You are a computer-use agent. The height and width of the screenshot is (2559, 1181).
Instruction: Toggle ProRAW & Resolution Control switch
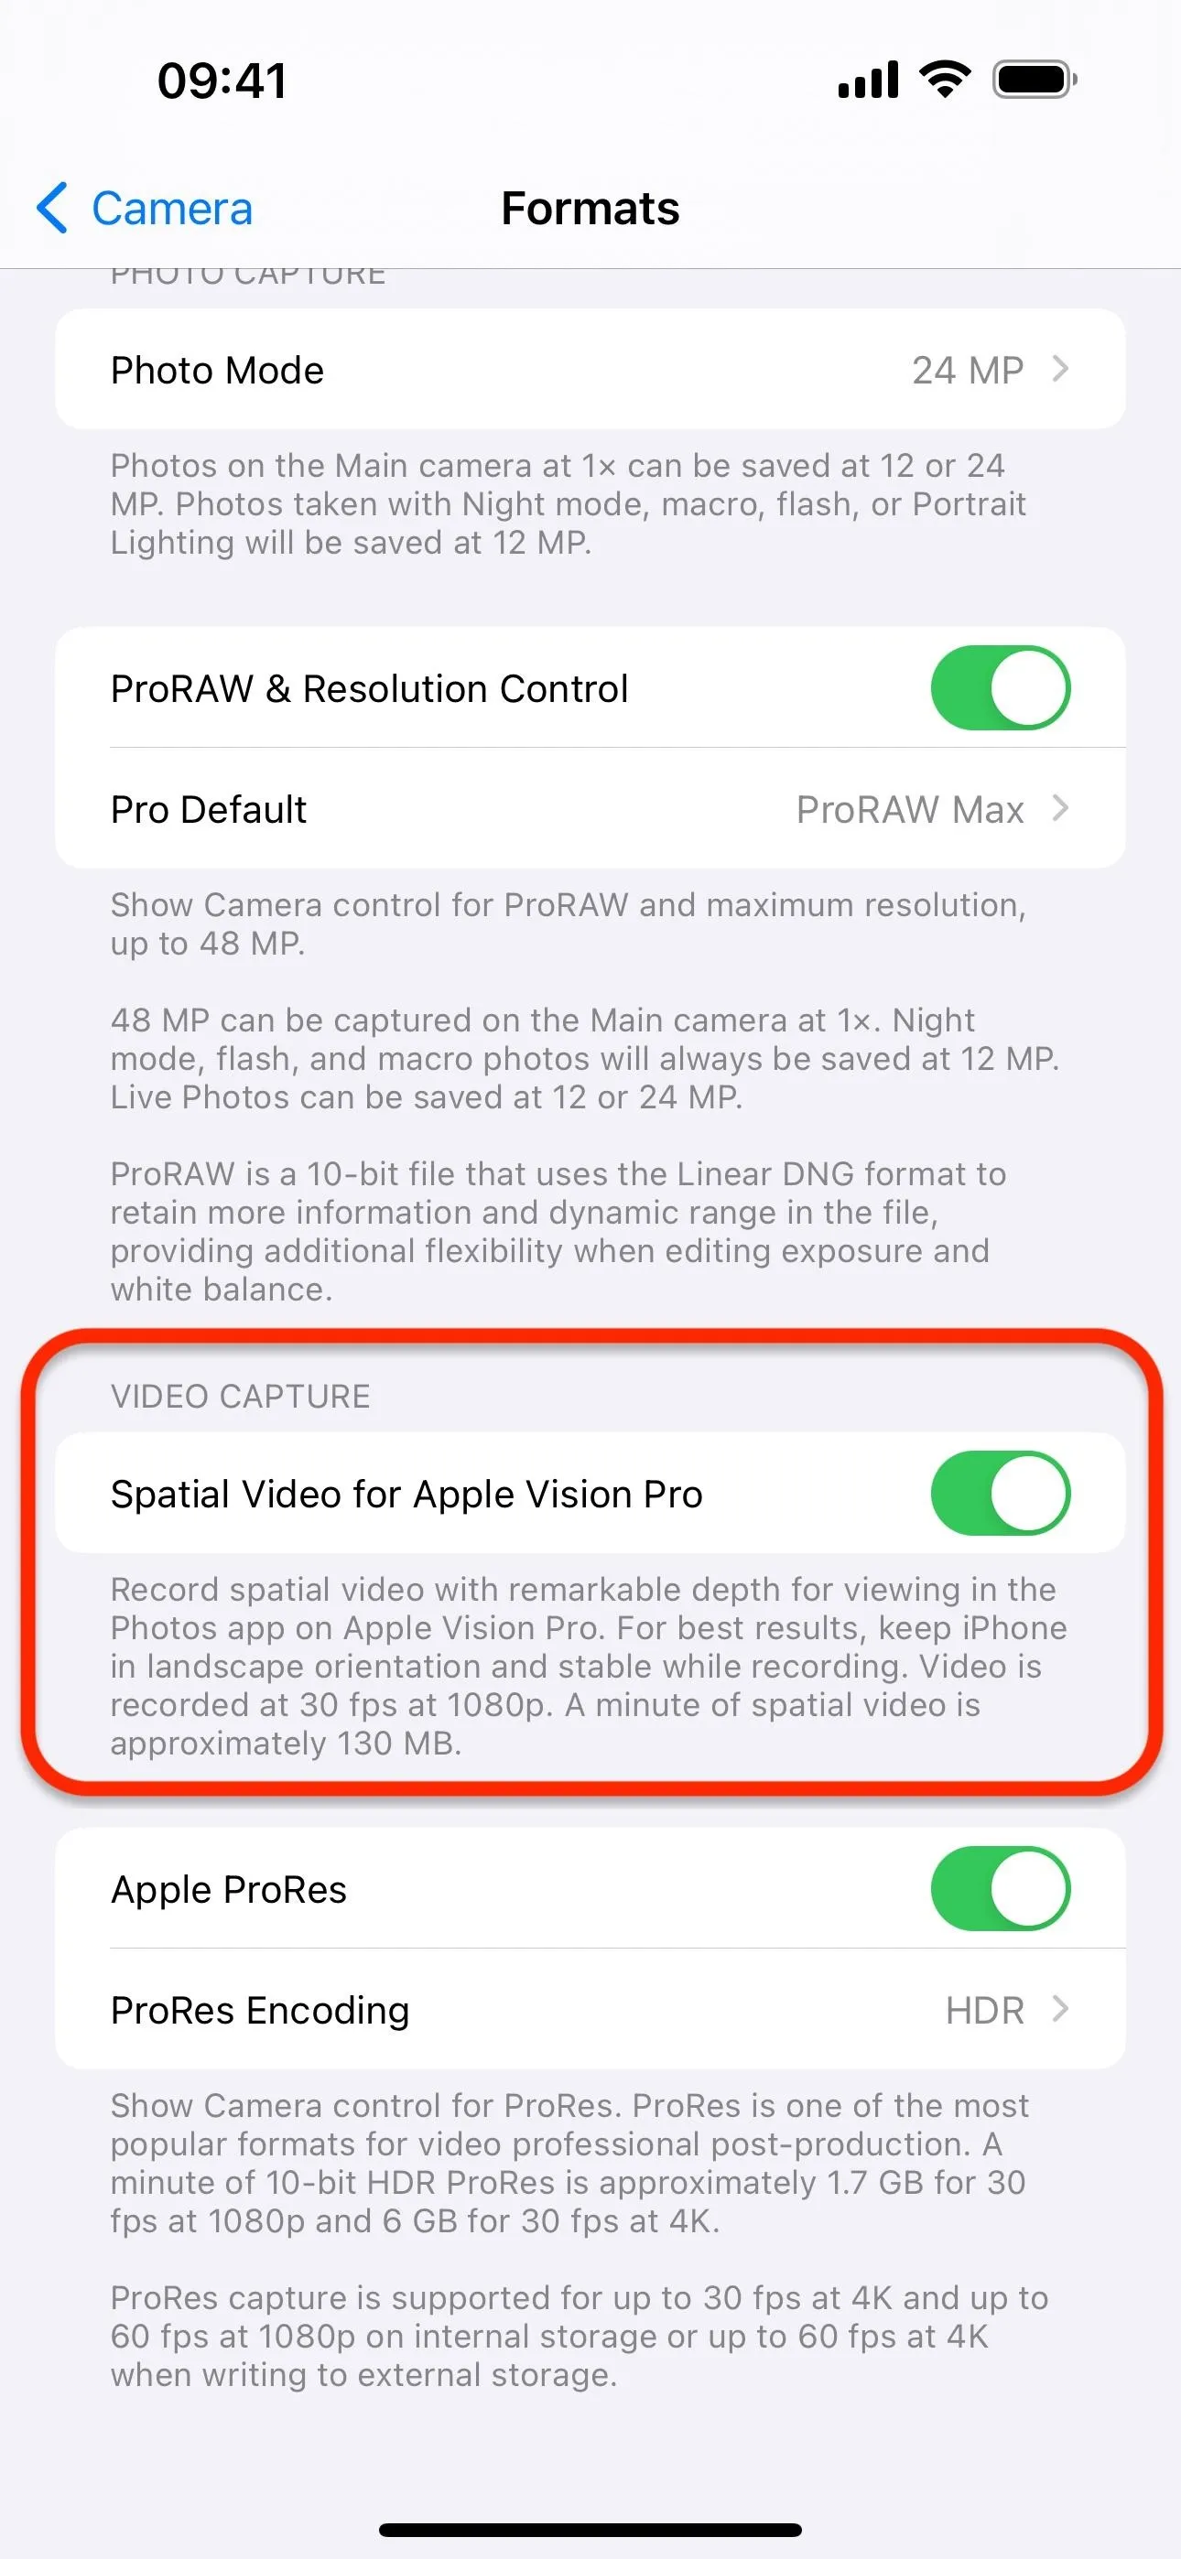click(1000, 687)
